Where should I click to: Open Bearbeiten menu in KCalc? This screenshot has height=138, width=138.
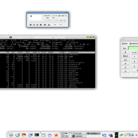tap(134, 43)
